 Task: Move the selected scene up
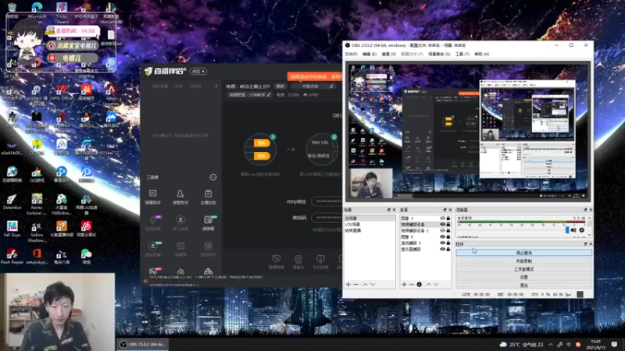tap(365, 285)
